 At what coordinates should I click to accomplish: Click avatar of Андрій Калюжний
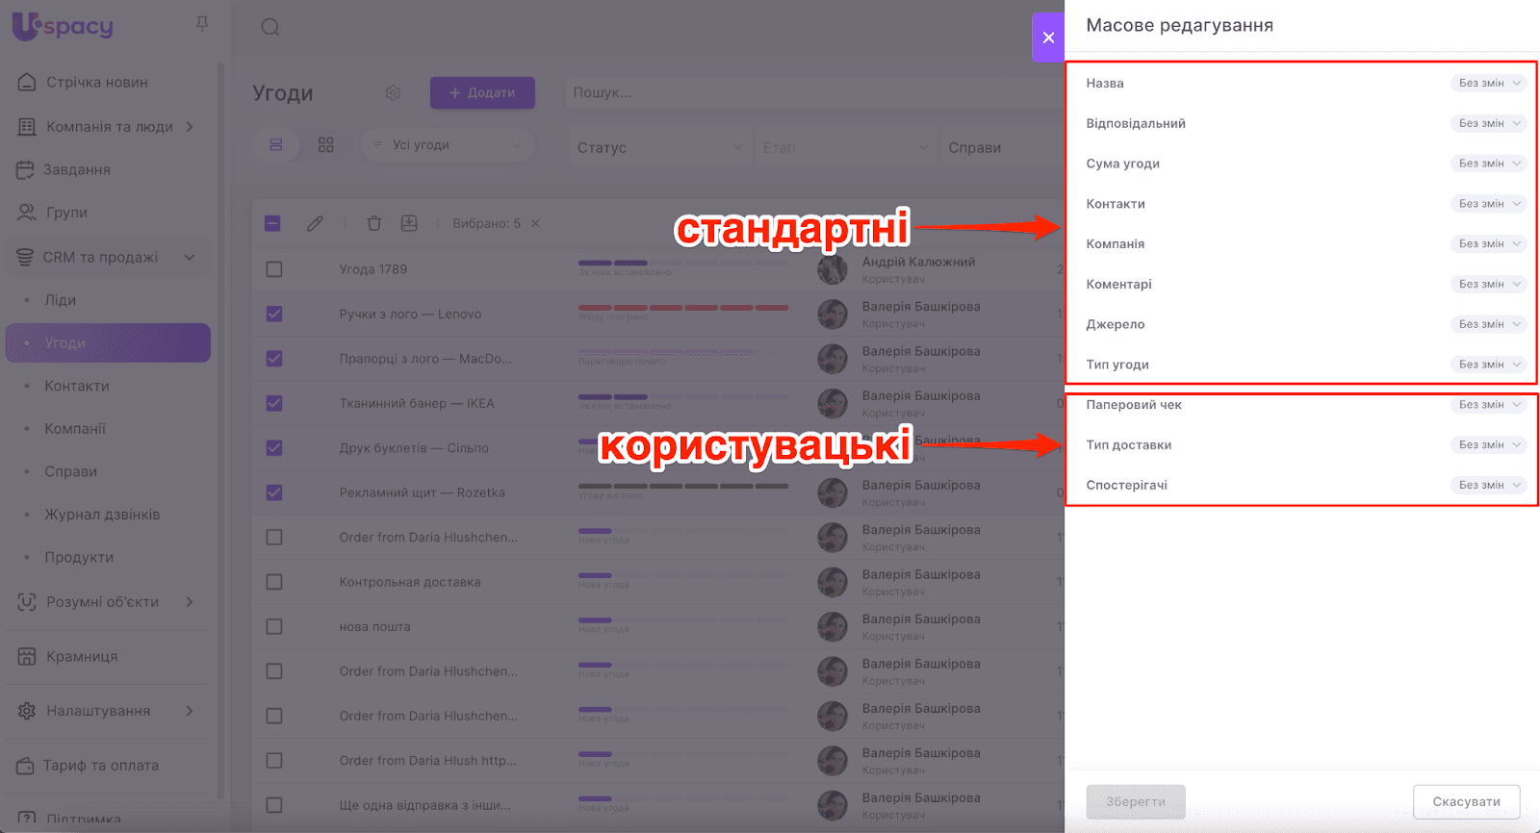[x=833, y=269]
